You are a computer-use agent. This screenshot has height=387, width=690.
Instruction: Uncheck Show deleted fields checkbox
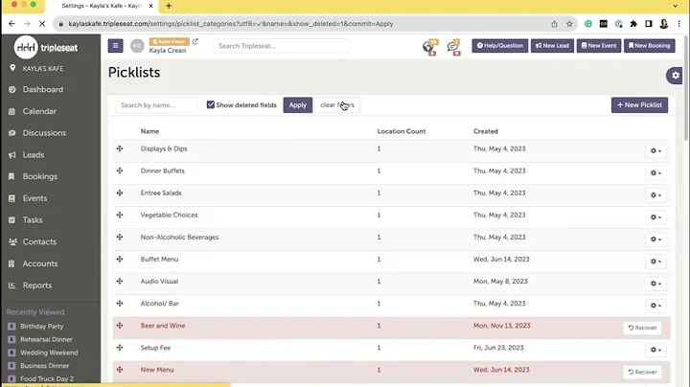pos(211,104)
